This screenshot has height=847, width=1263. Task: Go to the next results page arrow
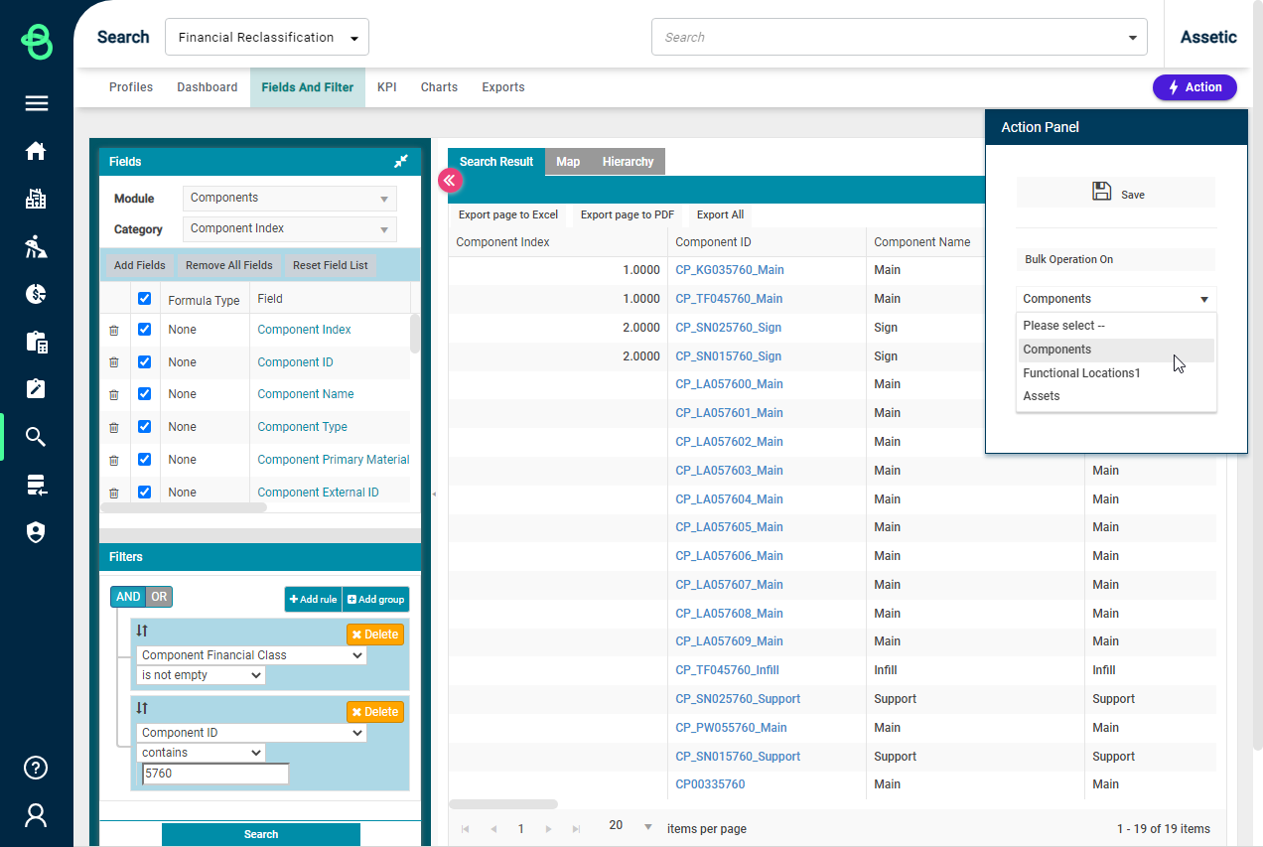click(x=548, y=828)
